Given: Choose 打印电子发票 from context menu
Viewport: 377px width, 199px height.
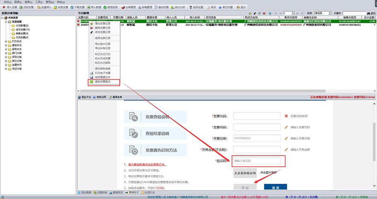Looking at the screenshot, I should click(103, 73).
